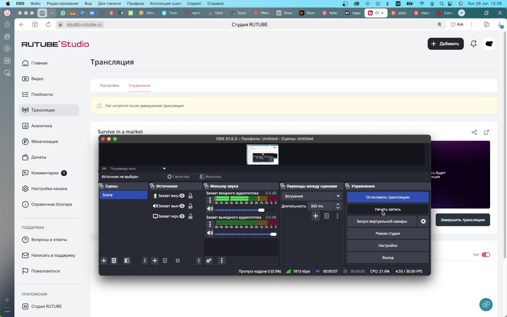Open Файл menu in OBS menu bar
The width and height of the screenshot is (507, 317).
coord(35,3)
